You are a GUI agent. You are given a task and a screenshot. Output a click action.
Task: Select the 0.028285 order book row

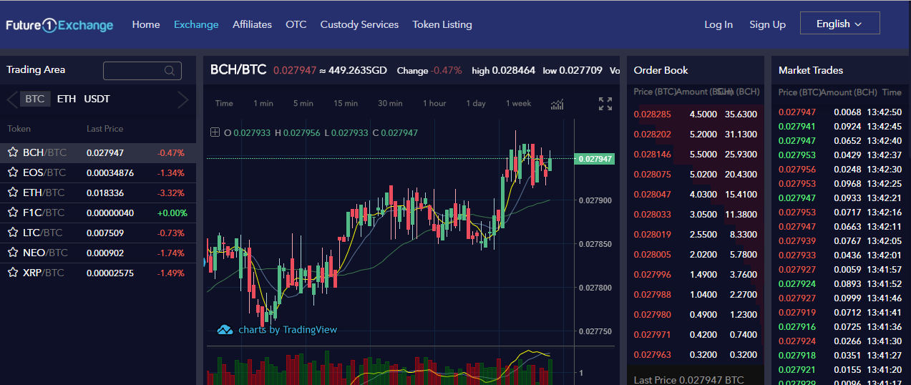pos(694,114)
